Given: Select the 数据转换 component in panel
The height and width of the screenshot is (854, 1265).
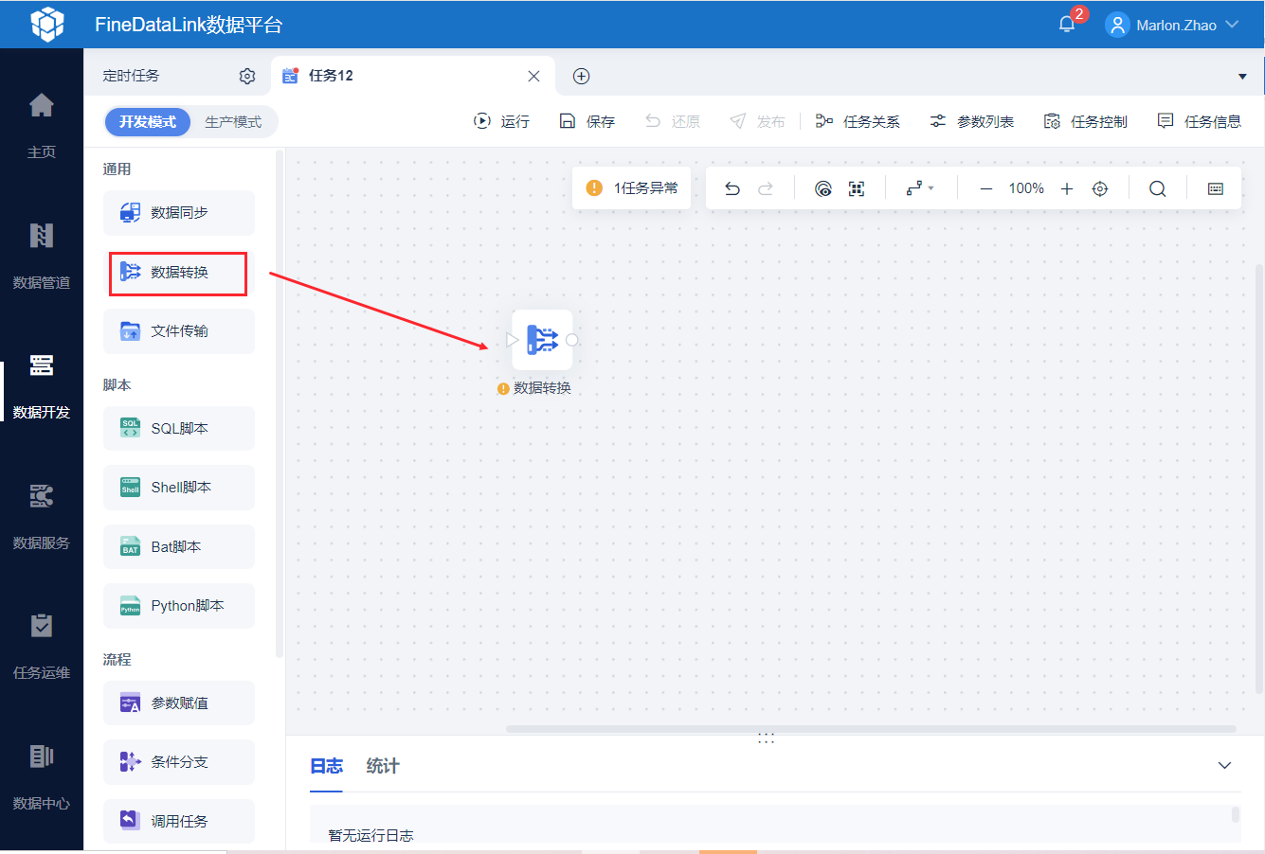Looking at the screenshot, I should tap(179, 273).
